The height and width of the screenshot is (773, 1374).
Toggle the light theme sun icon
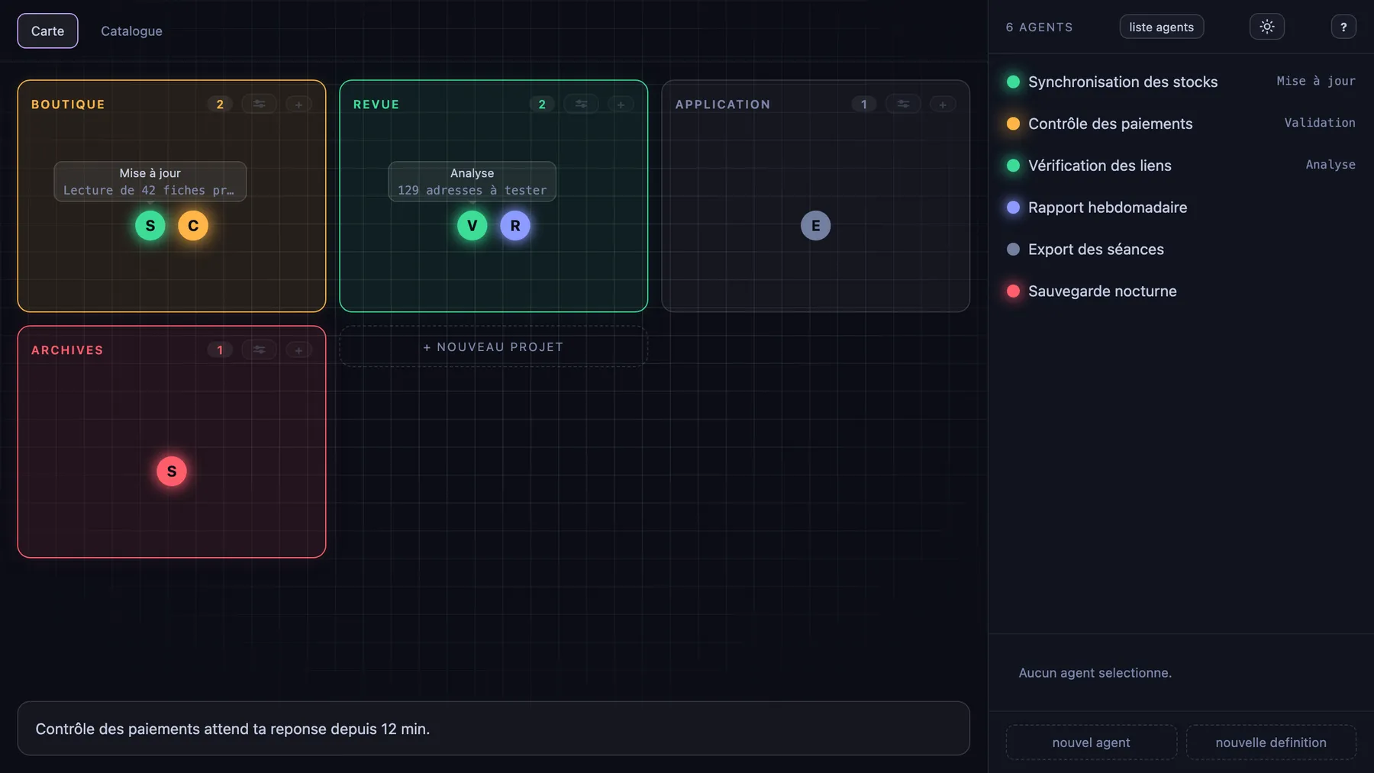click(x=1266, y=27)
